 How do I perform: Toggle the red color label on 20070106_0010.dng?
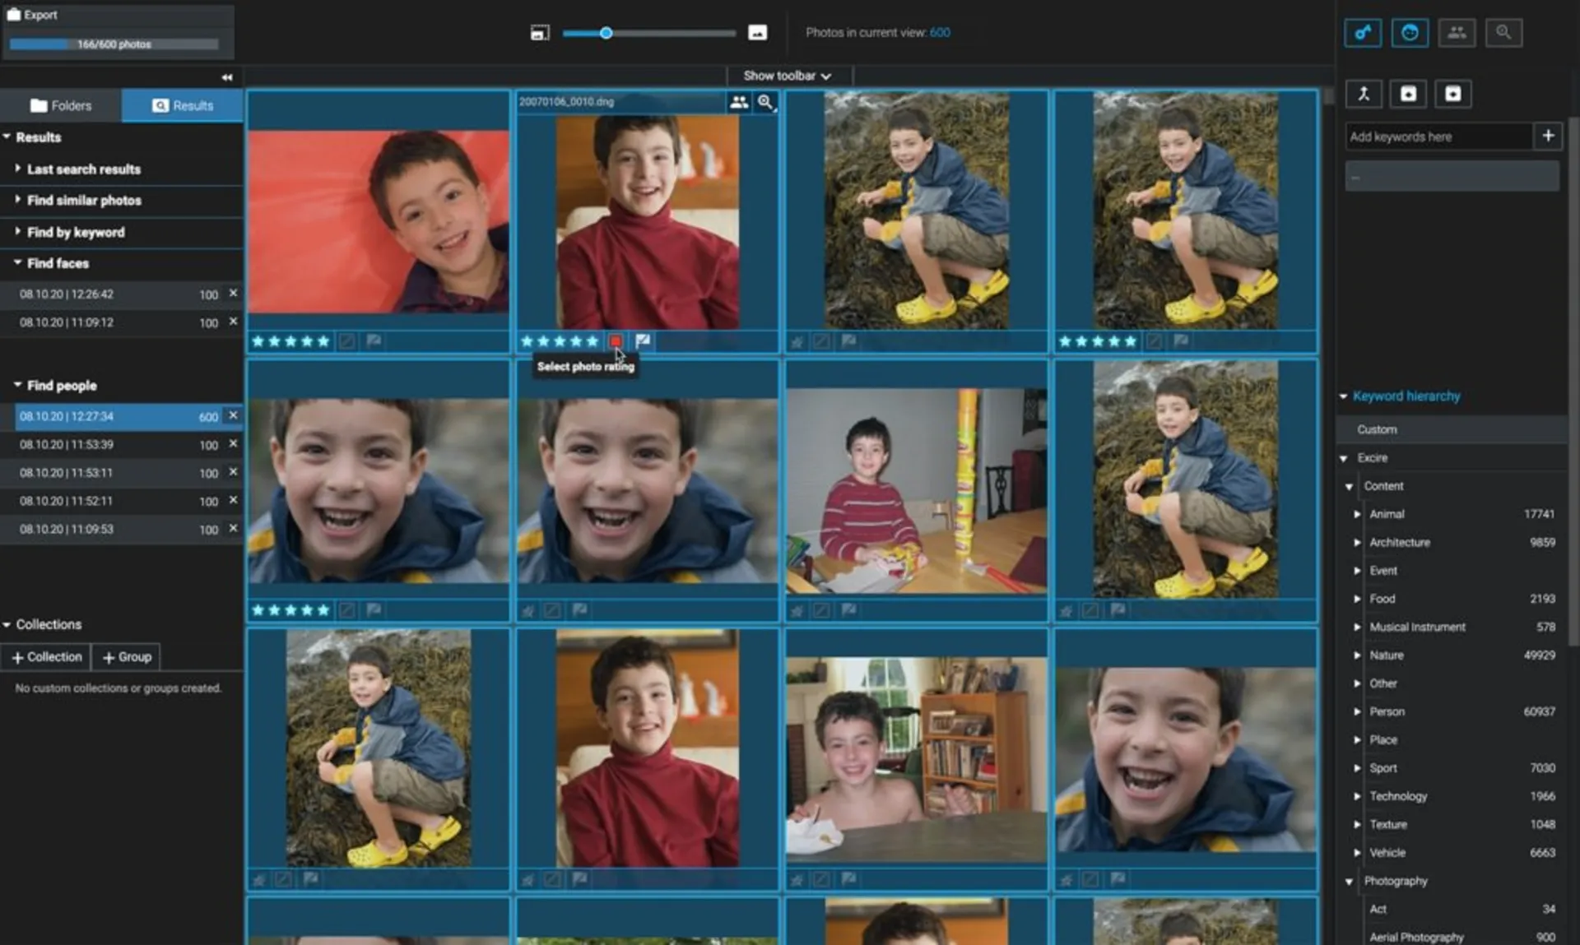tap(616, 340)
